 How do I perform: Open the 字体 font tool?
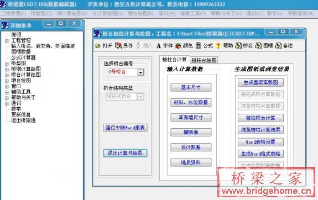click(159, 46)
